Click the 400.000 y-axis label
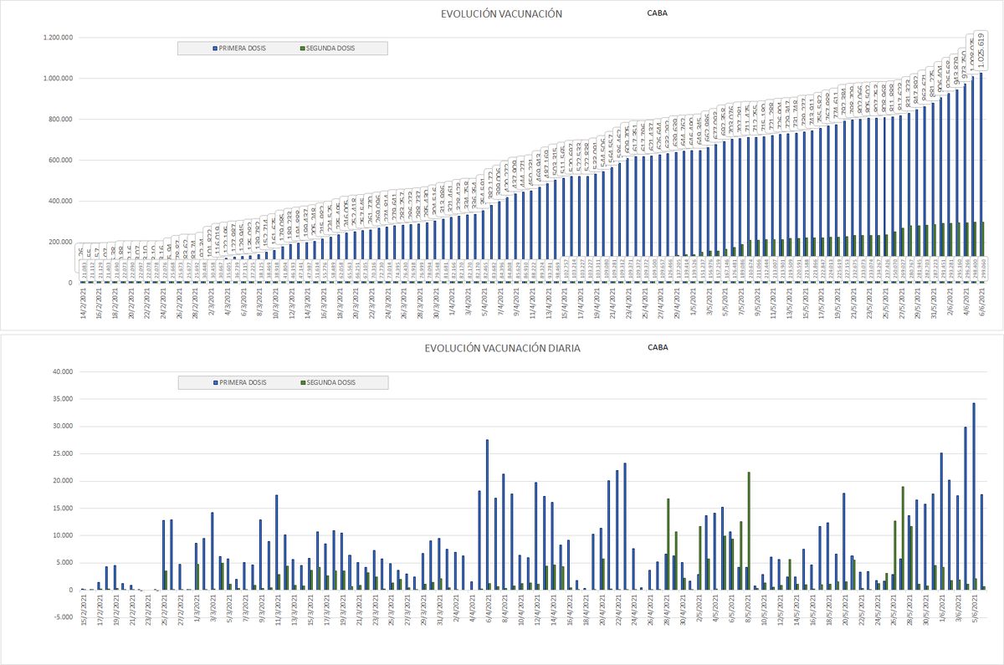 click(62, 202)
